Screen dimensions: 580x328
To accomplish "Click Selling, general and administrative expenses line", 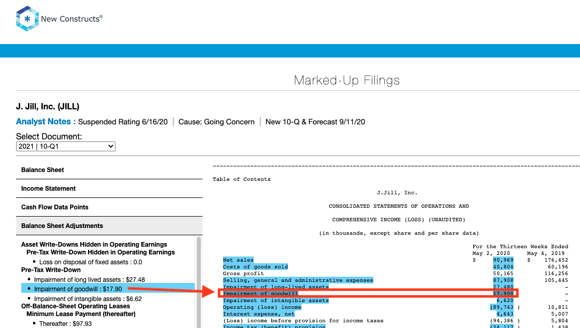I will (298, 280).
